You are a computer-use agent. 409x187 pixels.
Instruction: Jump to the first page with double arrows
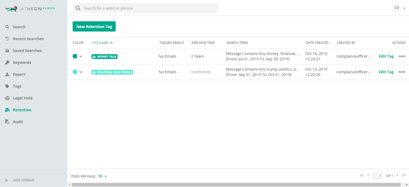[361, 175]
